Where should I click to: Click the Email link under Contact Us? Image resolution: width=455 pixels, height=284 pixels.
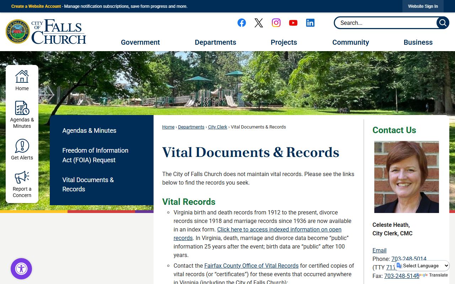pyautogui.click(x=379, y=250)
